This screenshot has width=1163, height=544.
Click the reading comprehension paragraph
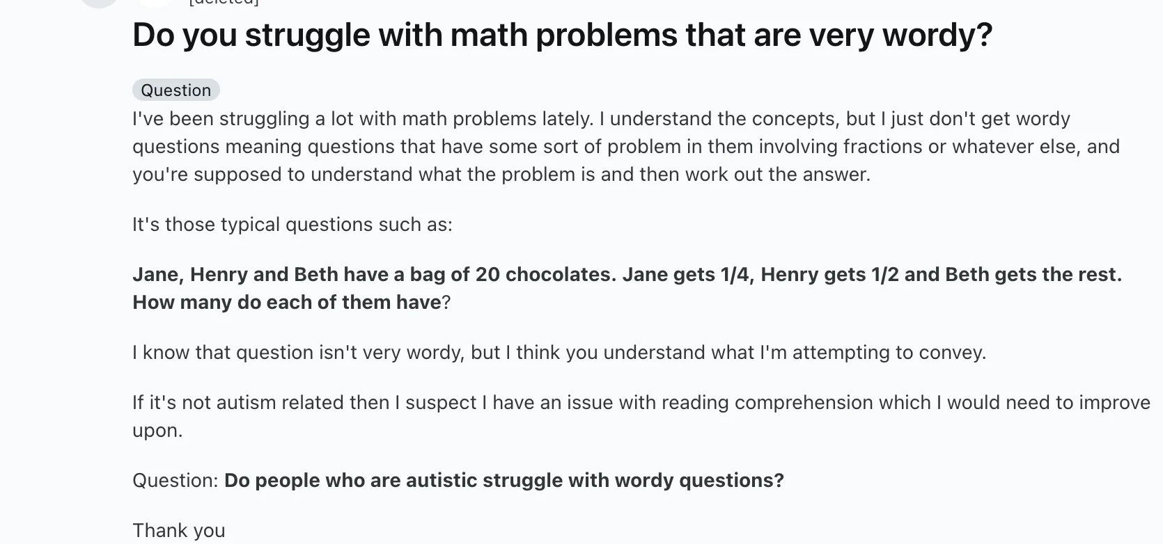click(x=641, y=416)
